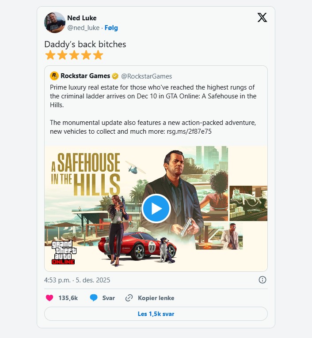Open the Rockstar Games account name
Image resolution: width=312 pixels, height=338 pixels.
click(85, 76)
